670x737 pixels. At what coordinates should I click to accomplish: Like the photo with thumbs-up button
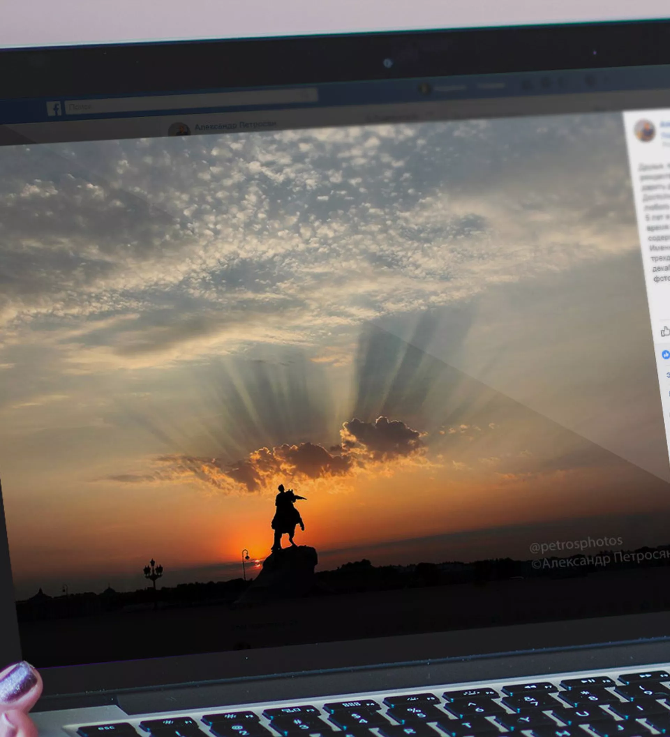665,332
